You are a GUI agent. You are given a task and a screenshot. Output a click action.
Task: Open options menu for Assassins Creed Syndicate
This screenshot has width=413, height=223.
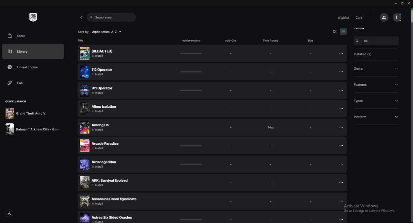[x=341, y=201]
